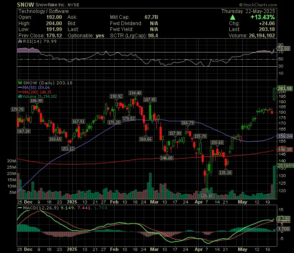Click the 2025 label on price chart axis
Viewport: 294px width, 253px height.
(72, 202)
